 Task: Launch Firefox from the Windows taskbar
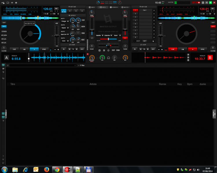(46, 169)
